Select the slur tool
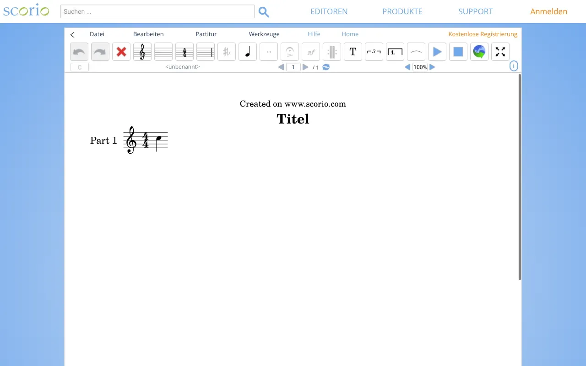Viewport: 586px width, 366px height. coord(416,52)
